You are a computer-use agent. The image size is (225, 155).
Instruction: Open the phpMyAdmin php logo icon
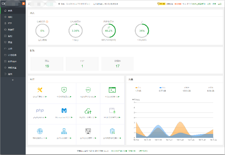[40, 110]
